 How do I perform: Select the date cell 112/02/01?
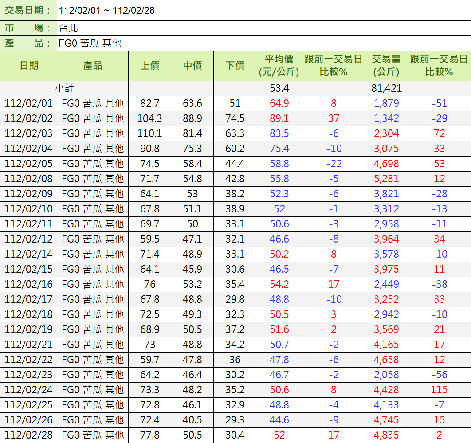[29, 103]
